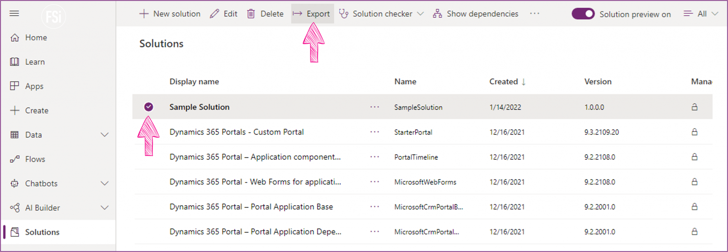Click the Chatbots robot icon
The image size is (728, 252).
[x=15, y=183]
